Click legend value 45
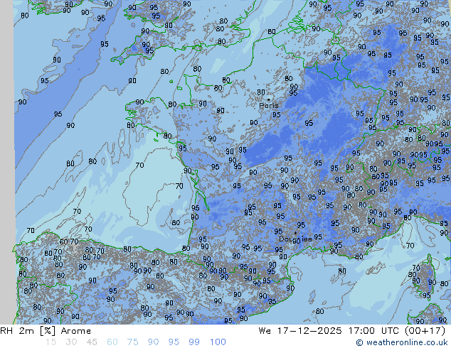Image resolution: width=451 pixels, height=348 pixels. tap(92, 342)
